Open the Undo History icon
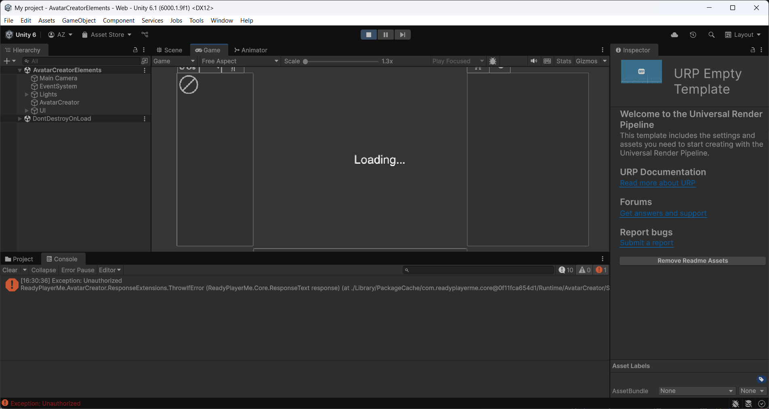This screenshot has height=409, width=769. pos(693,35)
